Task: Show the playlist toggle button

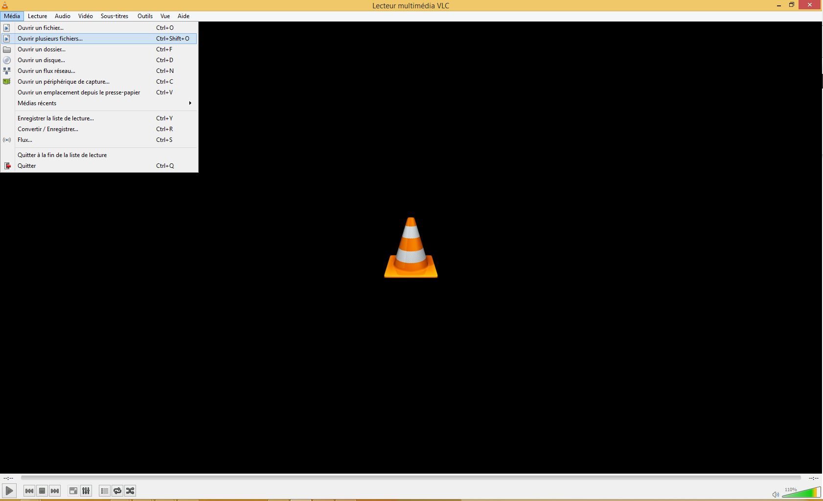Action: 105,491
